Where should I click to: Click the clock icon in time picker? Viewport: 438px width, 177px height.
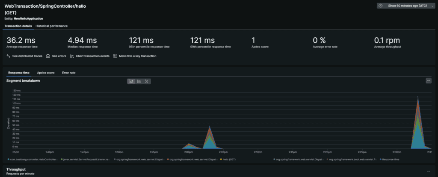pos(380,6)
